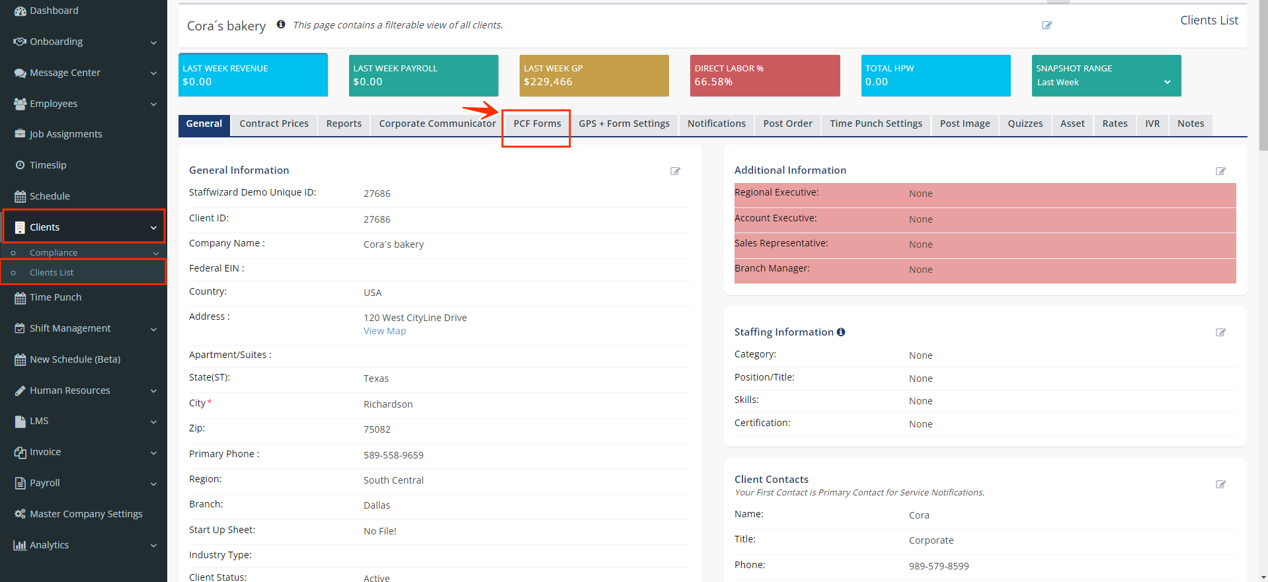Click the Message Center chat icon
The width and height of the screenshot is (1268, 582).
pos(20,73)
